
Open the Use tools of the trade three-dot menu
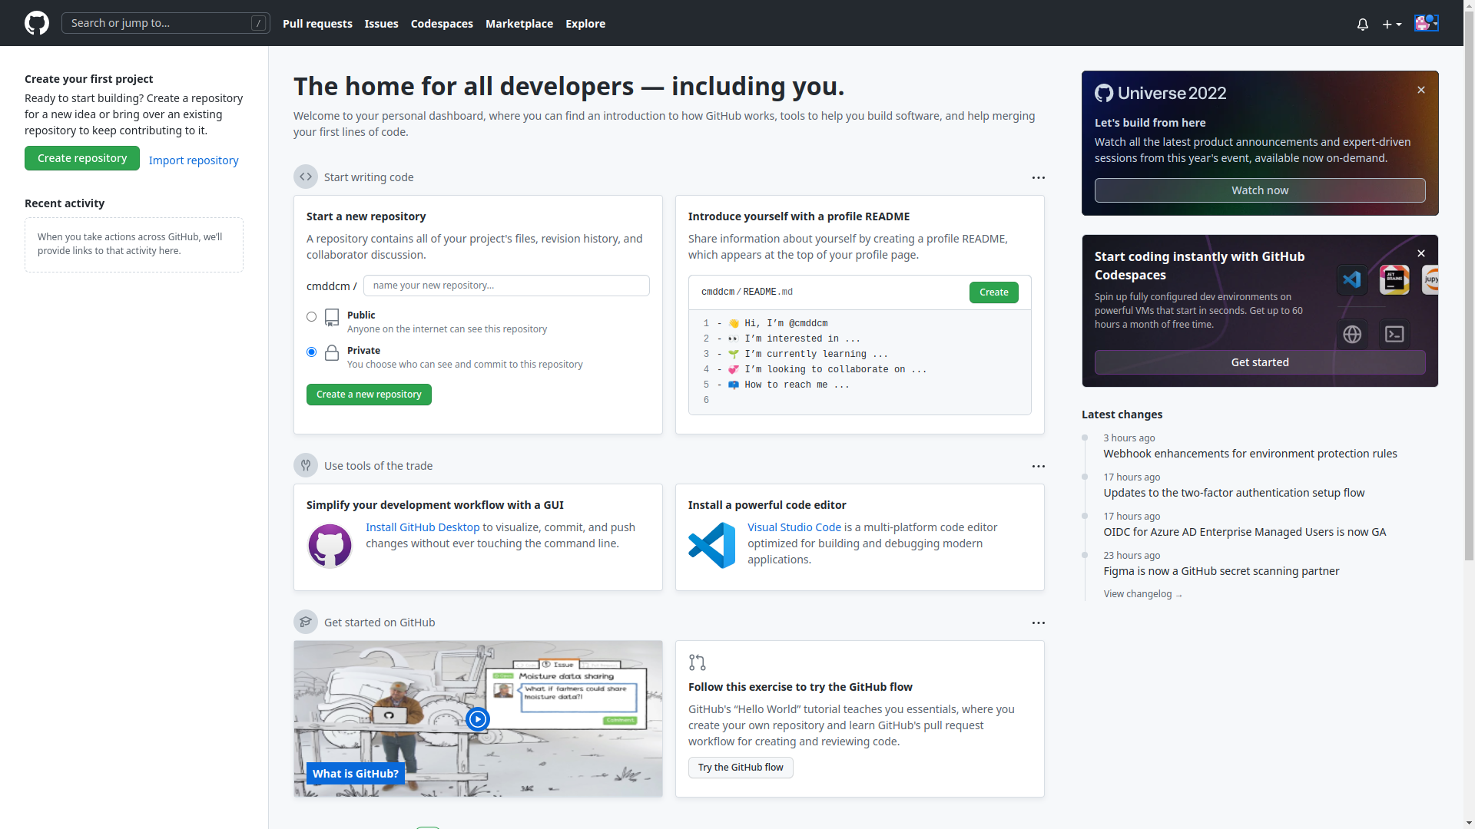pos(1039,466)
